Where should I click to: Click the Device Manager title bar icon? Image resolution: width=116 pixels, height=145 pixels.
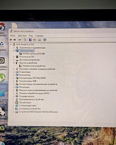pos(12,31)
